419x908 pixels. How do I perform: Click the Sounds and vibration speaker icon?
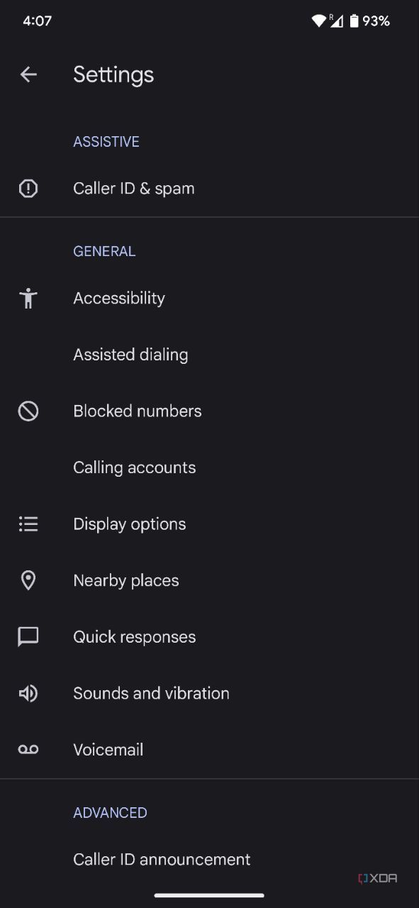pos(28,693)
